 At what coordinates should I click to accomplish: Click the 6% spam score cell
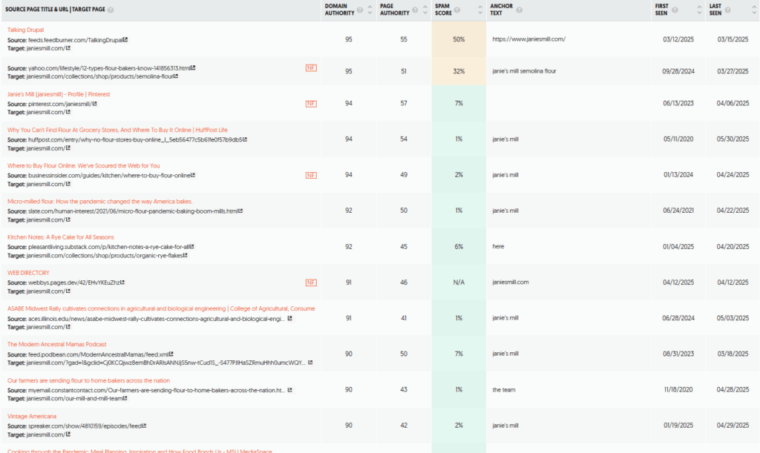[x=459, y=246]
